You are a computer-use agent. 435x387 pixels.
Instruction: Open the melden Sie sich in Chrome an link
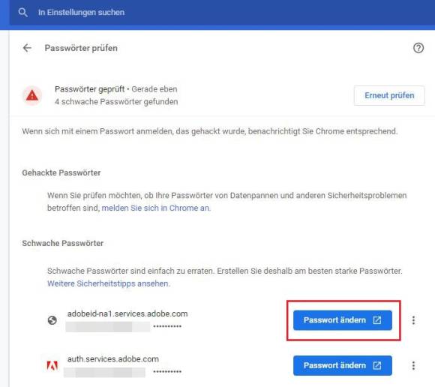(x=156, y=208)
